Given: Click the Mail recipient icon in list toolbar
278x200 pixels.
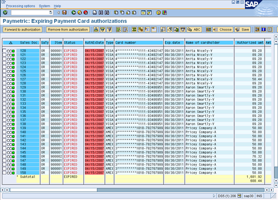Looking at the screenshot, I should (x=183, y=30).
